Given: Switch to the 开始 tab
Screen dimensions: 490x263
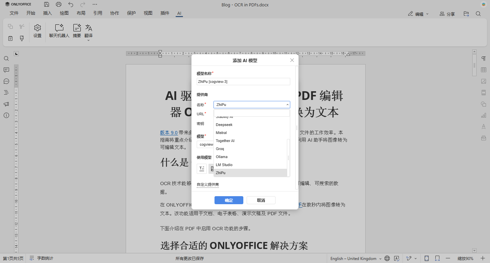Looking at the screenshot, I should coord(31,13).
